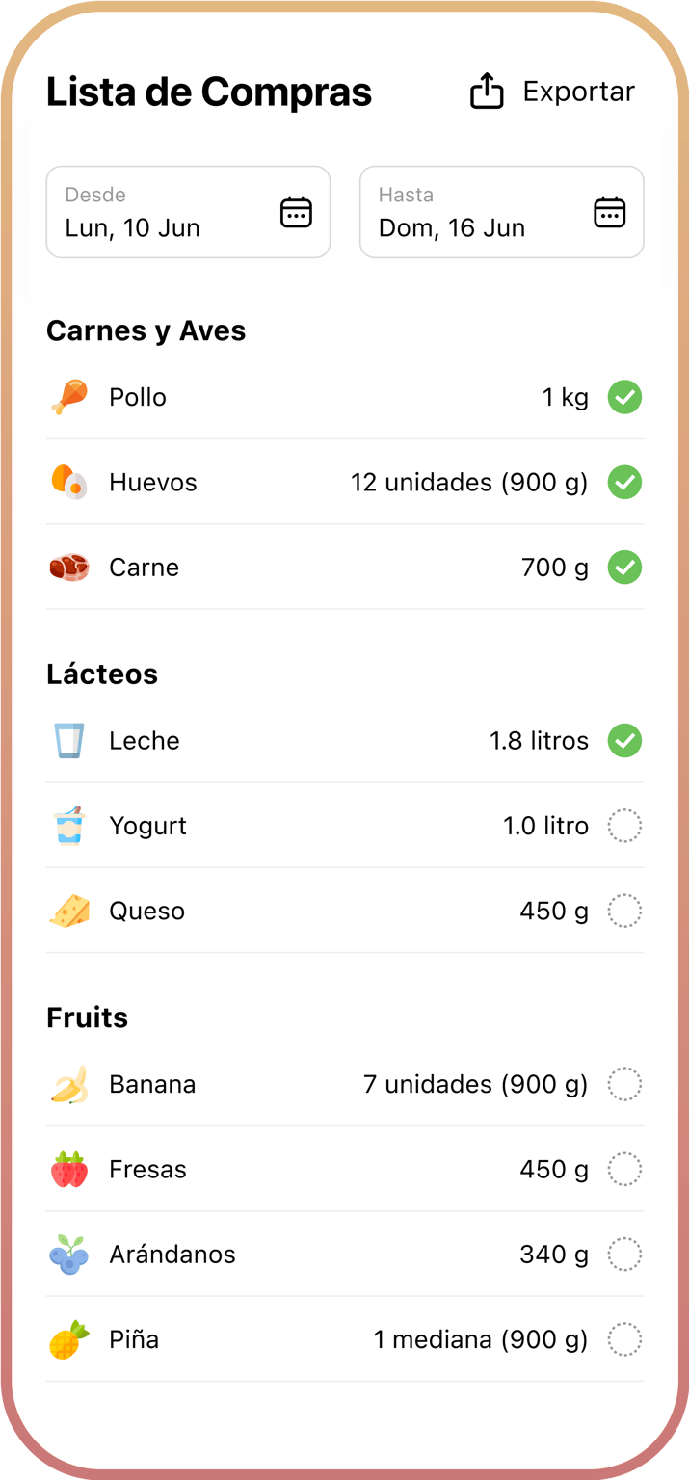Click the Desde date field showing Lun, 10 Jun
This screenshot has width=689, height=1480.
(x=154, y=227)
